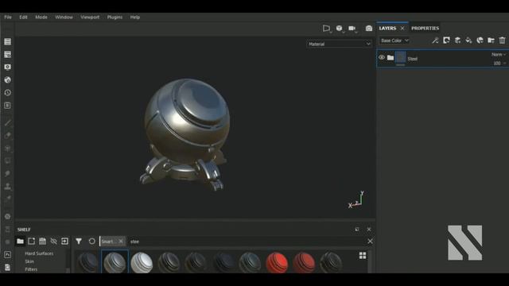Open the Plugins menu
The height and width of the screenshot is (286, 509).
[115, 17]
